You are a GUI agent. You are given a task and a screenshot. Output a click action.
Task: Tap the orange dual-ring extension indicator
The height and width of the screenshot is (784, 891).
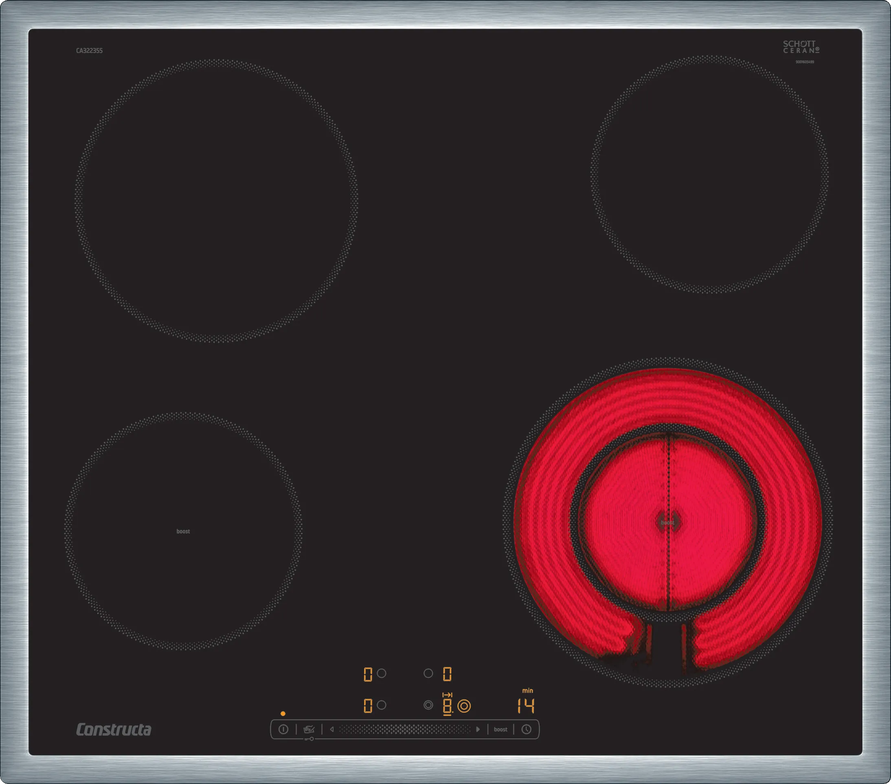(464, 706)
